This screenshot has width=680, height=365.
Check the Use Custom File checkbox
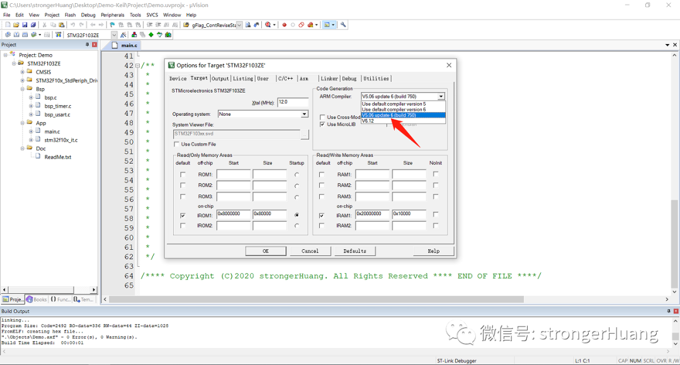pos(176,144)
